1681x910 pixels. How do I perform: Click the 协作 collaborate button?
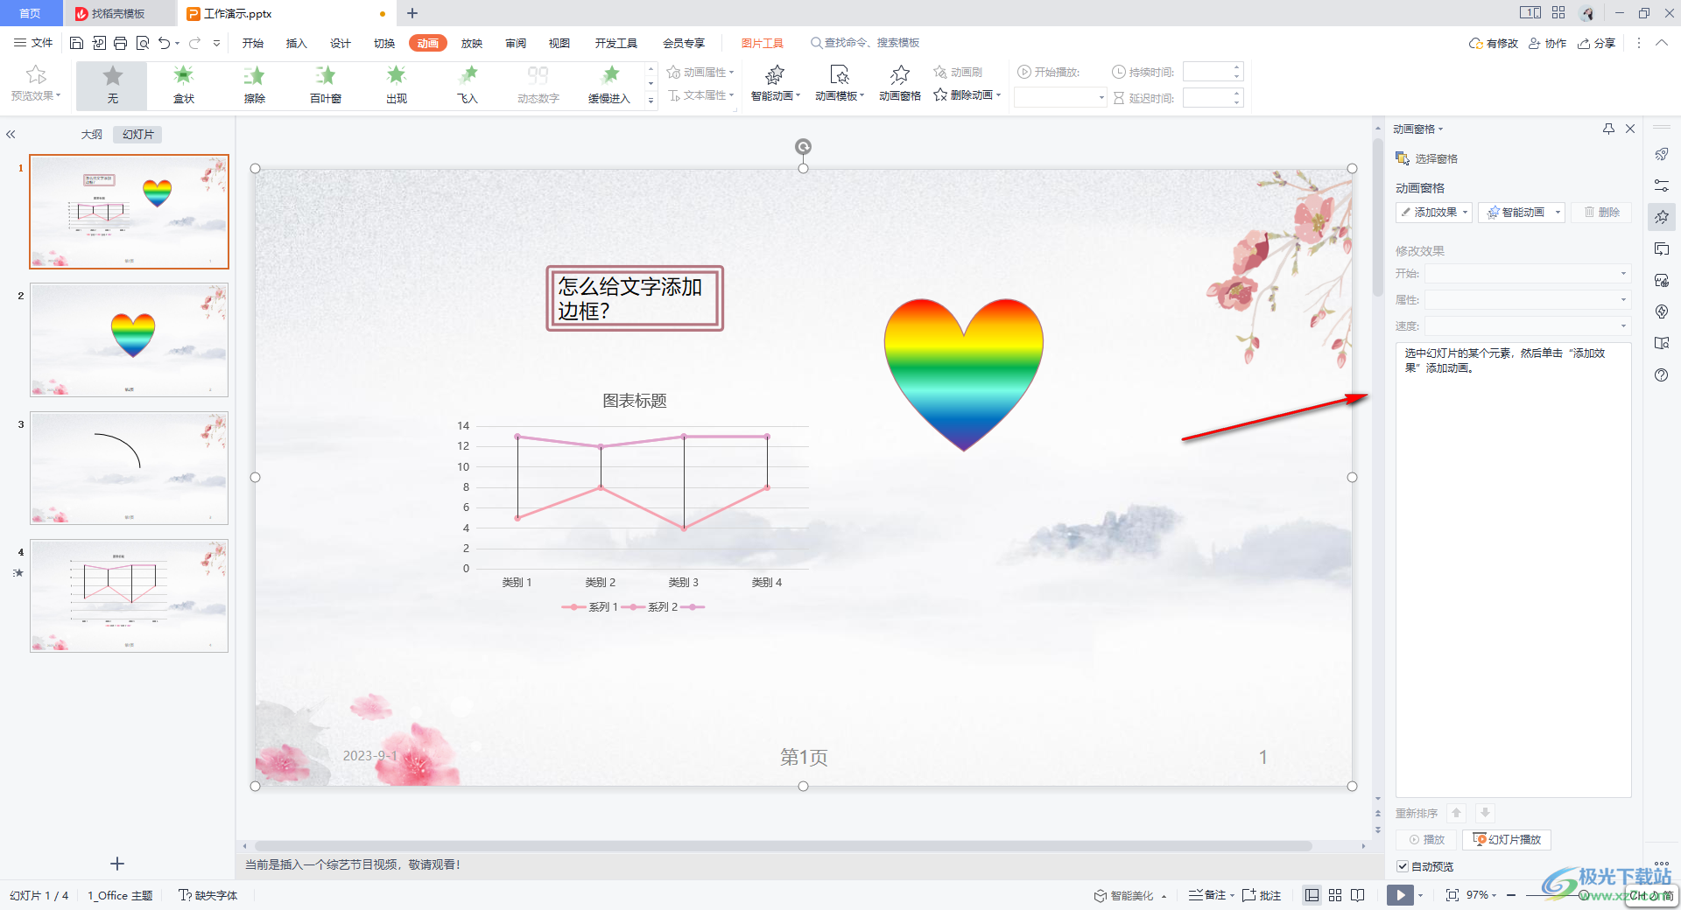1547,43
